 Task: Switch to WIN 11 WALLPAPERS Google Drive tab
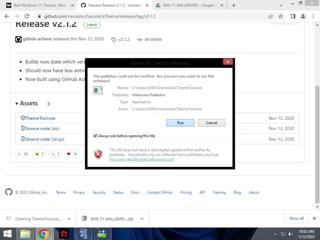(x=190, y=5)
